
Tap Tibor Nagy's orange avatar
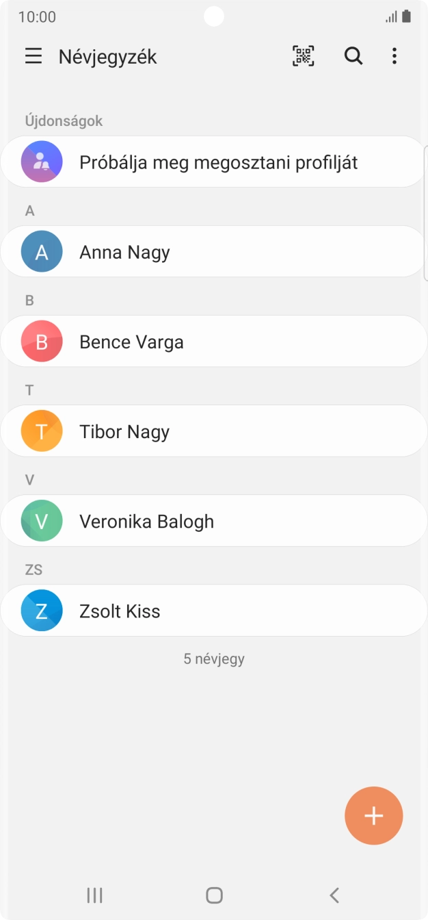(42, 431)
